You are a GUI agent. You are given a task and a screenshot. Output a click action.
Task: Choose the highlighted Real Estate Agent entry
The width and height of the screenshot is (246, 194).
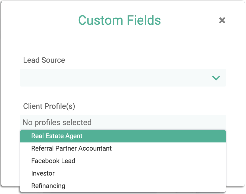pyautogui.click(x=123, y=136)
